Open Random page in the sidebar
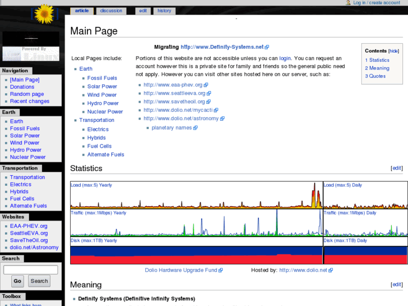408x306 pixels. click(27, 94)
